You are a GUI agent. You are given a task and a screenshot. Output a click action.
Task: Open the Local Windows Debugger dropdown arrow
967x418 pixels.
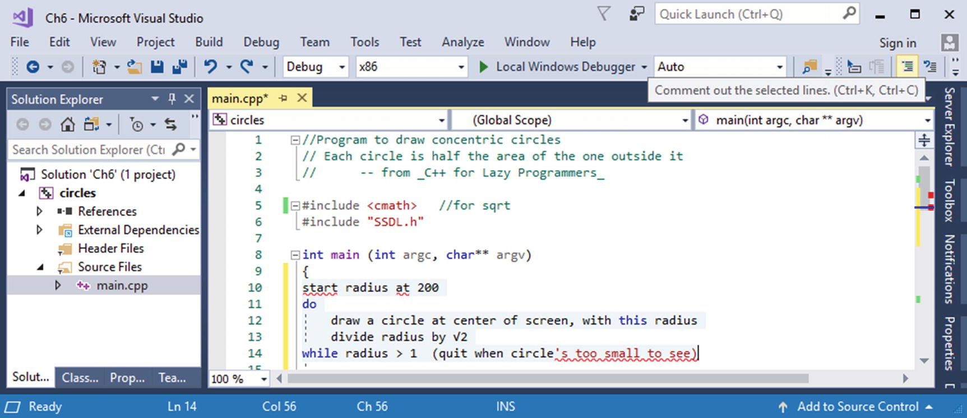644,67
